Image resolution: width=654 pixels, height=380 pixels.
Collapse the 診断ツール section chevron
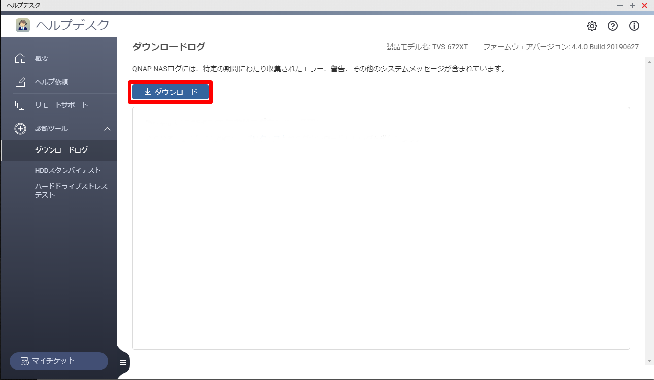pos(107,129)
